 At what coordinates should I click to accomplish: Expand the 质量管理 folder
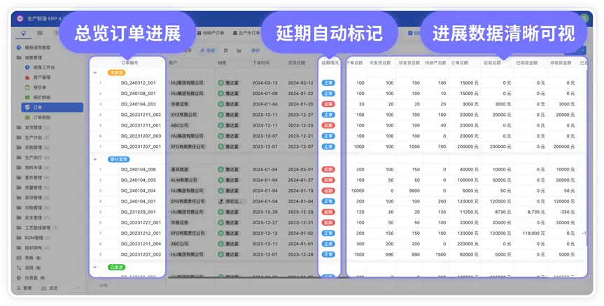tap(33, 188)
